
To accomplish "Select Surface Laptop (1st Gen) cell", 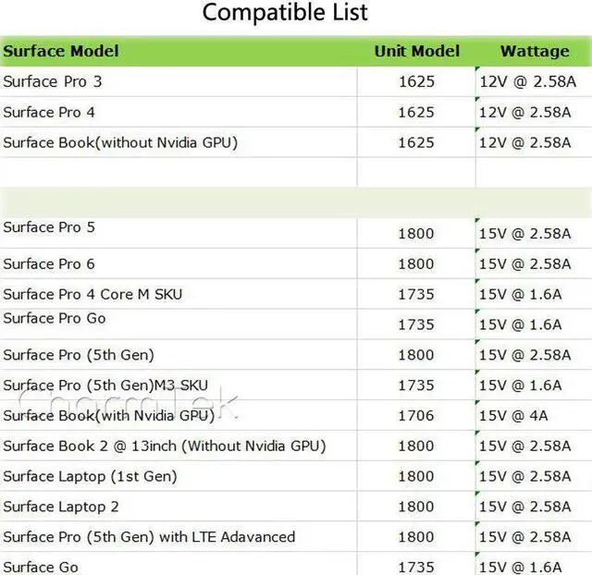I will (x=179, y=476).
